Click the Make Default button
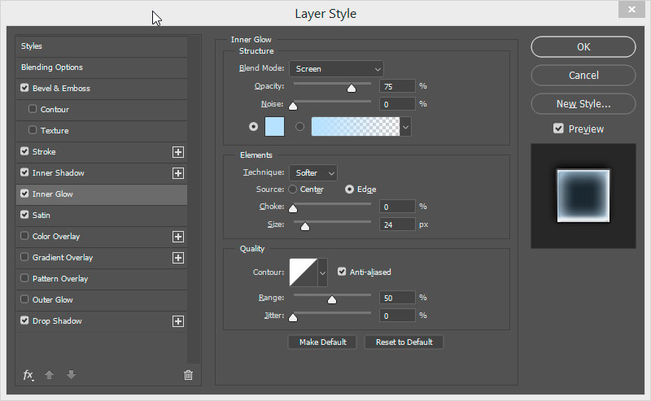Screen dimensions: 651x401 click(x=322, y=342)
